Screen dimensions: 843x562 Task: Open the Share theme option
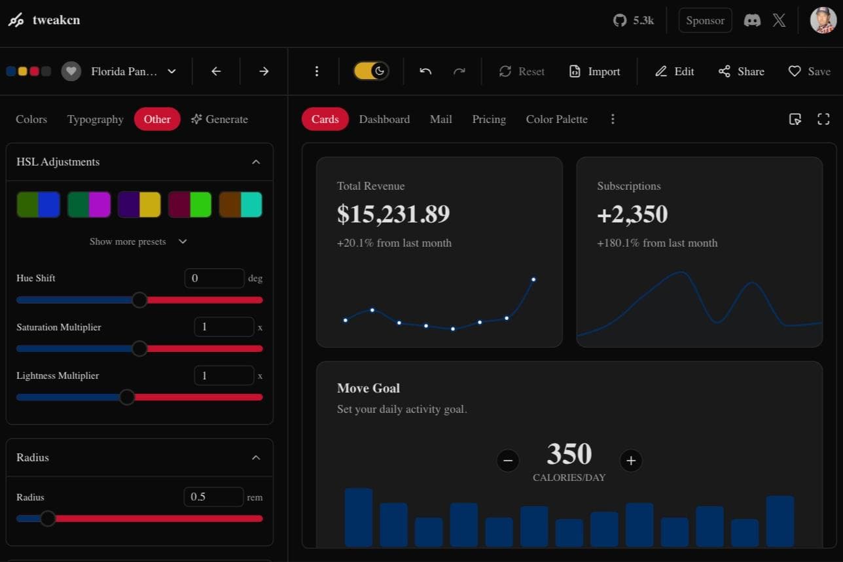click(740, 71)
